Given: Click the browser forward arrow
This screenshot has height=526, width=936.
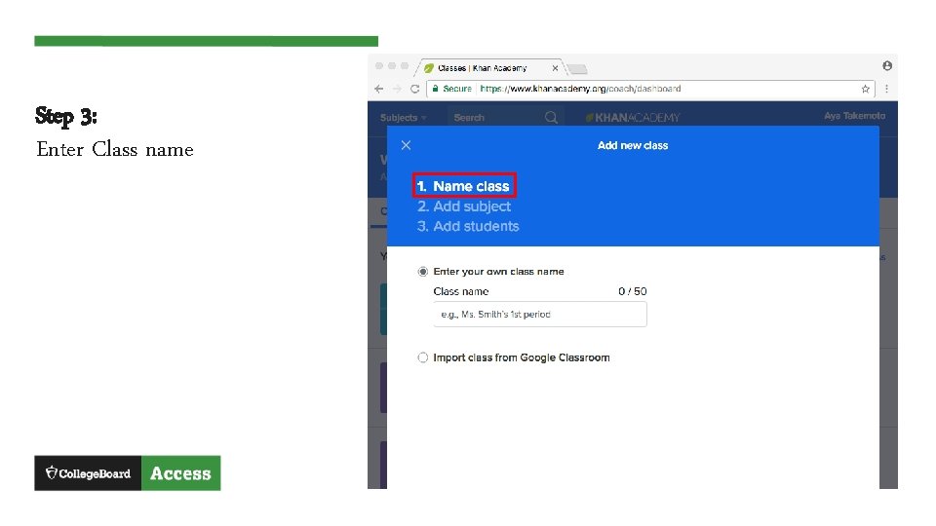Looking at the screenshot, I should [397, 89].
